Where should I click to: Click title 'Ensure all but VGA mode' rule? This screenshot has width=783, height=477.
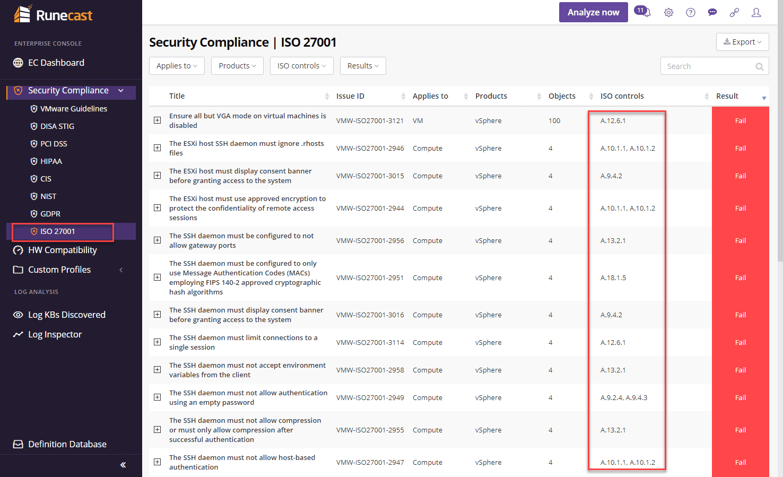point(248,120)
